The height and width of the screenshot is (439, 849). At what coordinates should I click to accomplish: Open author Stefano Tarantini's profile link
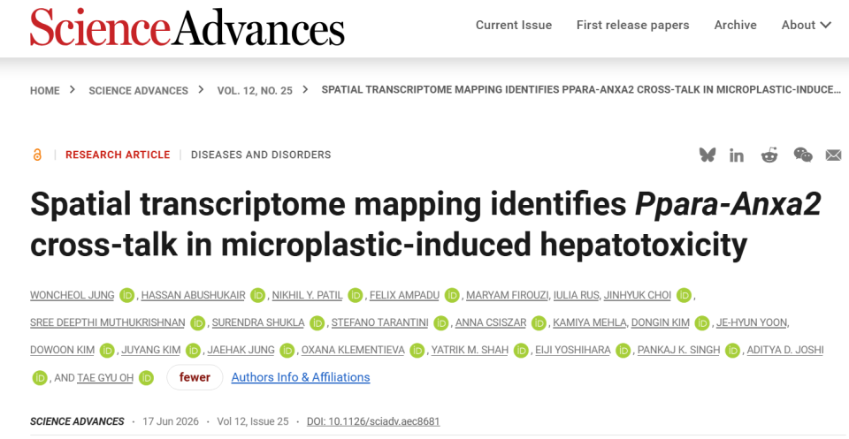coord(379,322)
